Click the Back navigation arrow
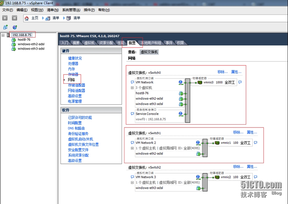The width and height of the screenshot is (288, 204). (5, 18)
